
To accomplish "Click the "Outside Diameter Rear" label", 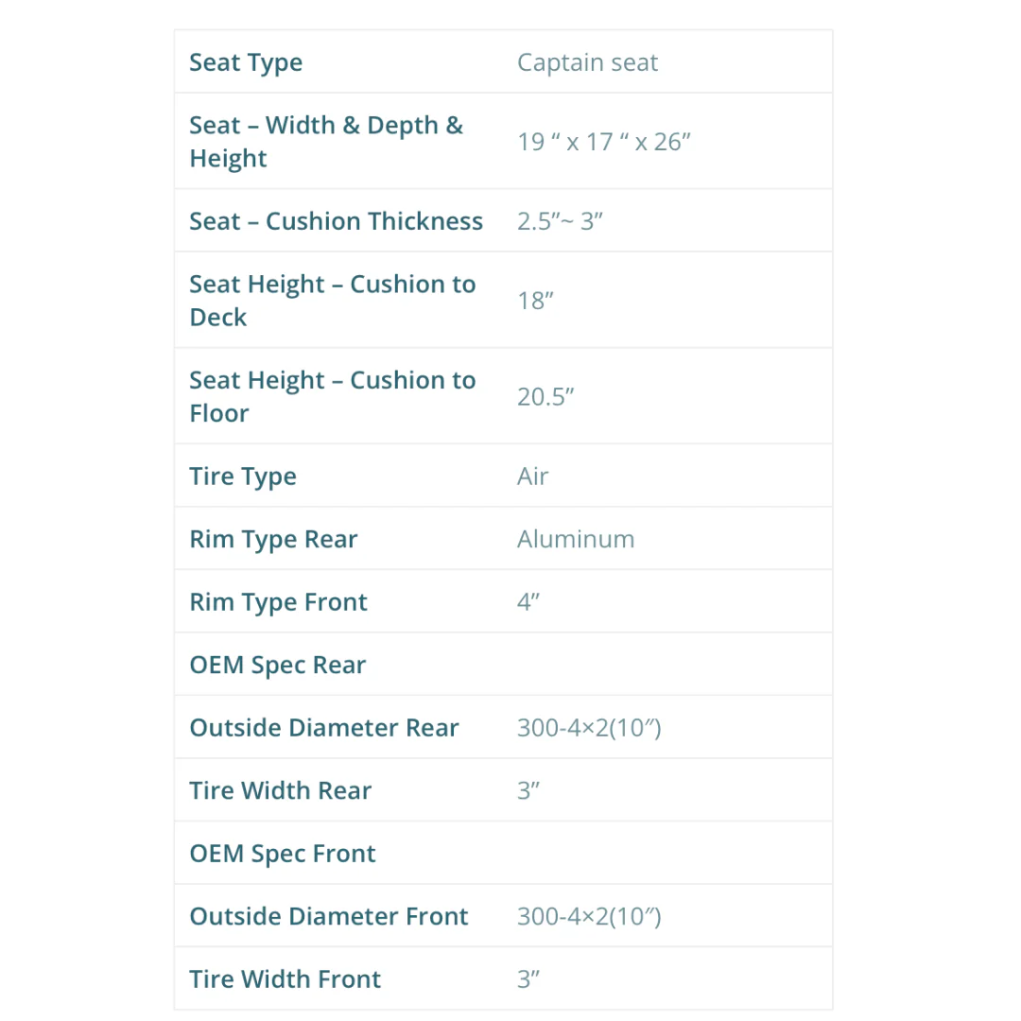I will pos(324,728).
